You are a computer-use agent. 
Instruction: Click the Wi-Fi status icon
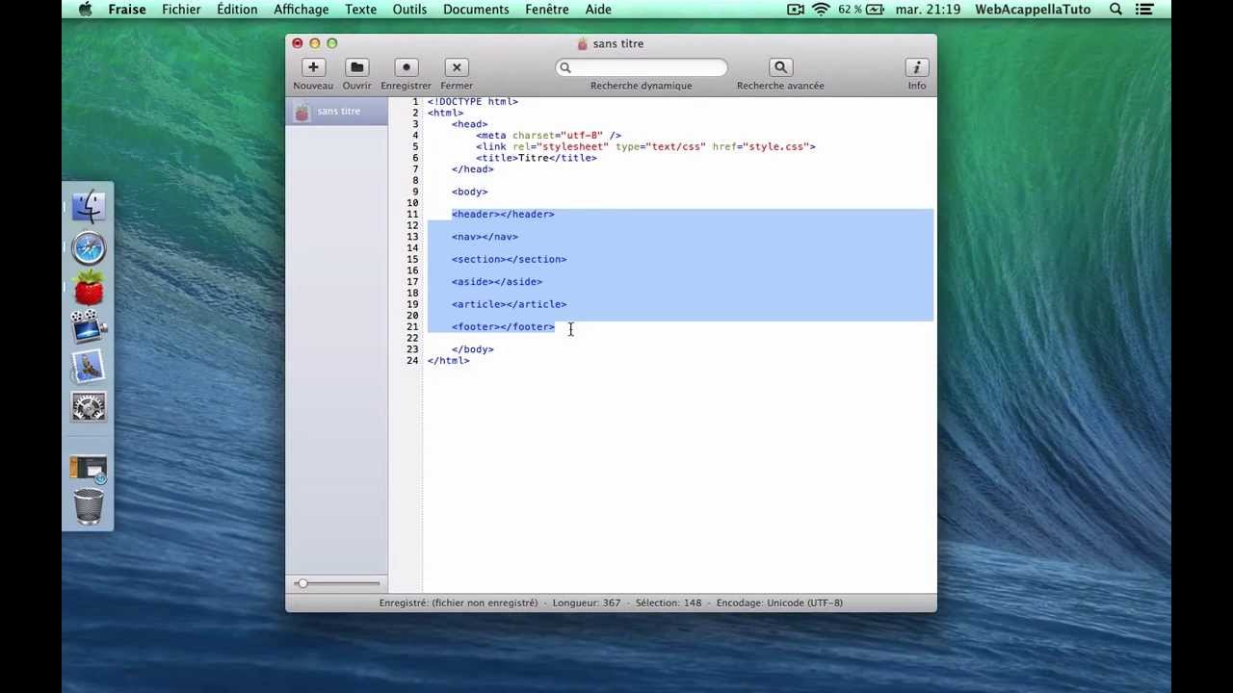[x=821, y=10]
